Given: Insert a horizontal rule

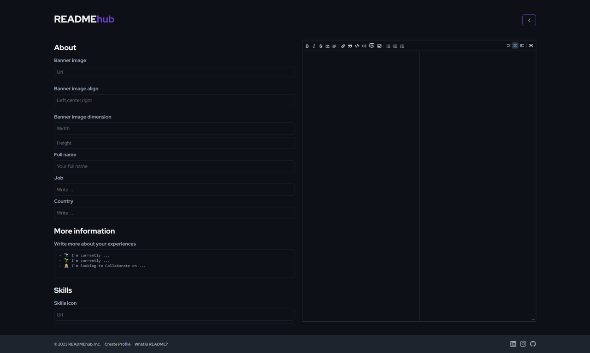Looking at the screenshot, I should tap(327, 46).
